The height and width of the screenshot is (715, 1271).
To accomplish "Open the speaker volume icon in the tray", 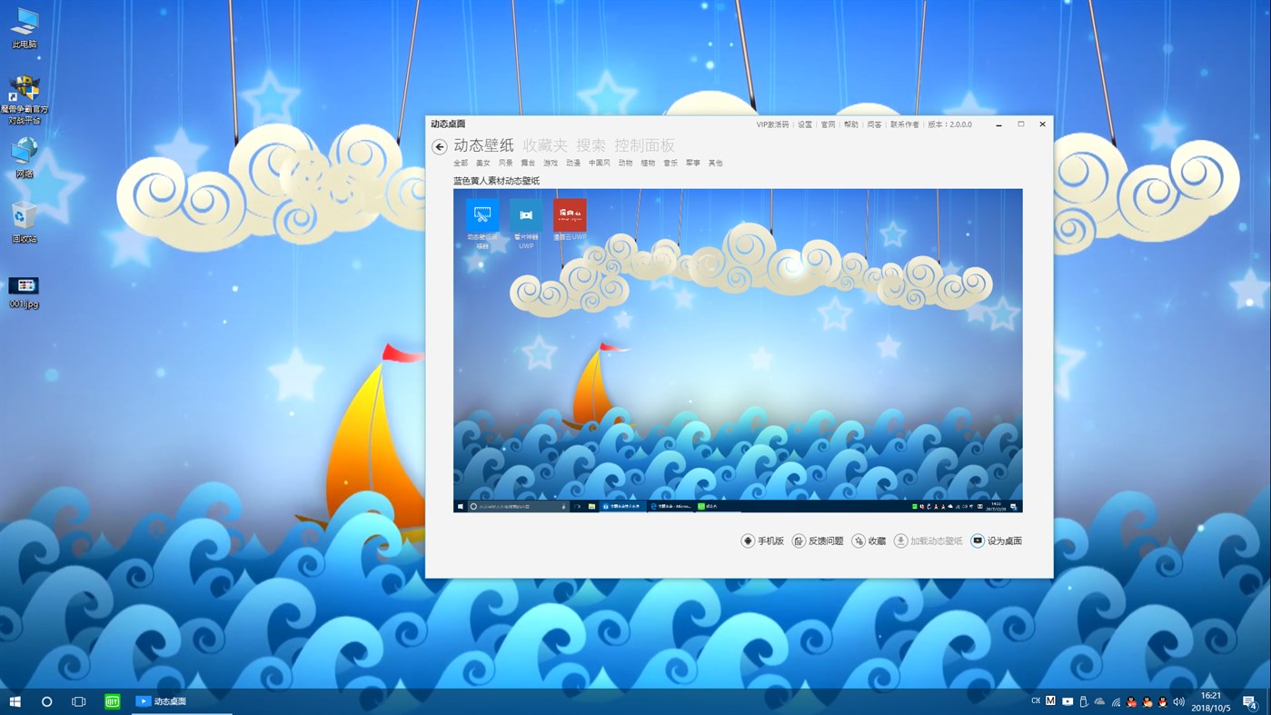I will (1178, 700).
